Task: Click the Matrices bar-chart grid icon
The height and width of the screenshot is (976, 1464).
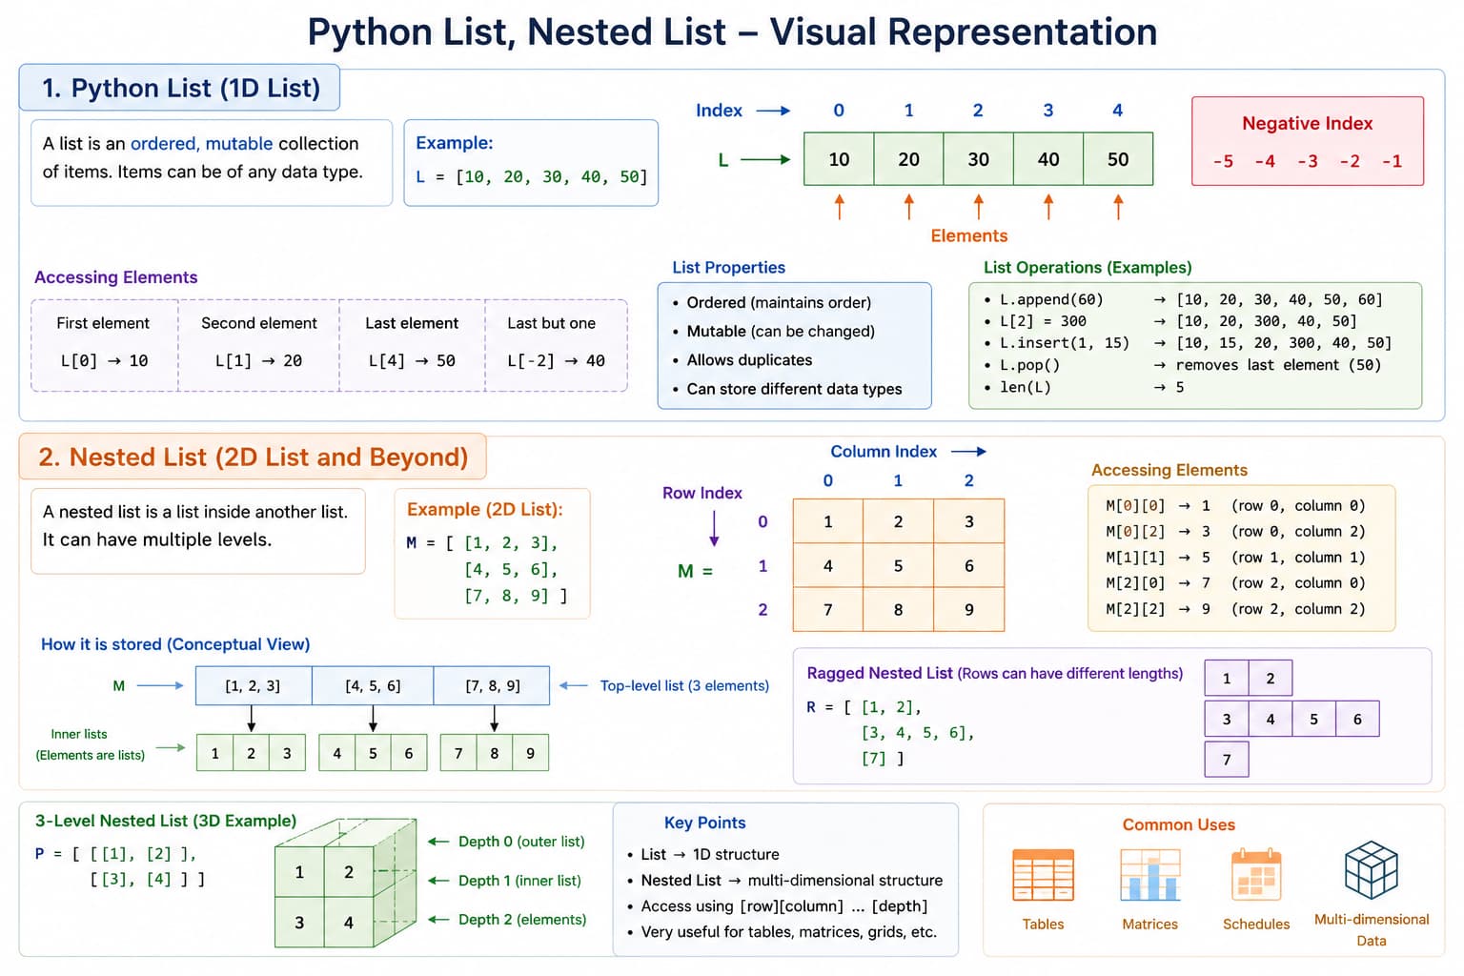Action: pyautogui.click(x=1150, y=875)
